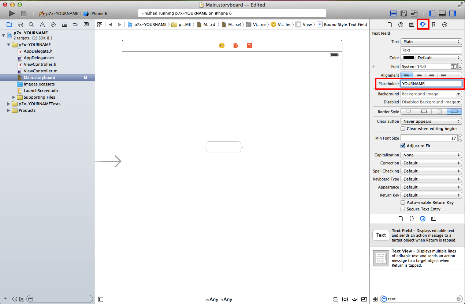The image size is (465, 304).
Task: Open the Issue navigator warning icon
Action: tap(42, 24)
